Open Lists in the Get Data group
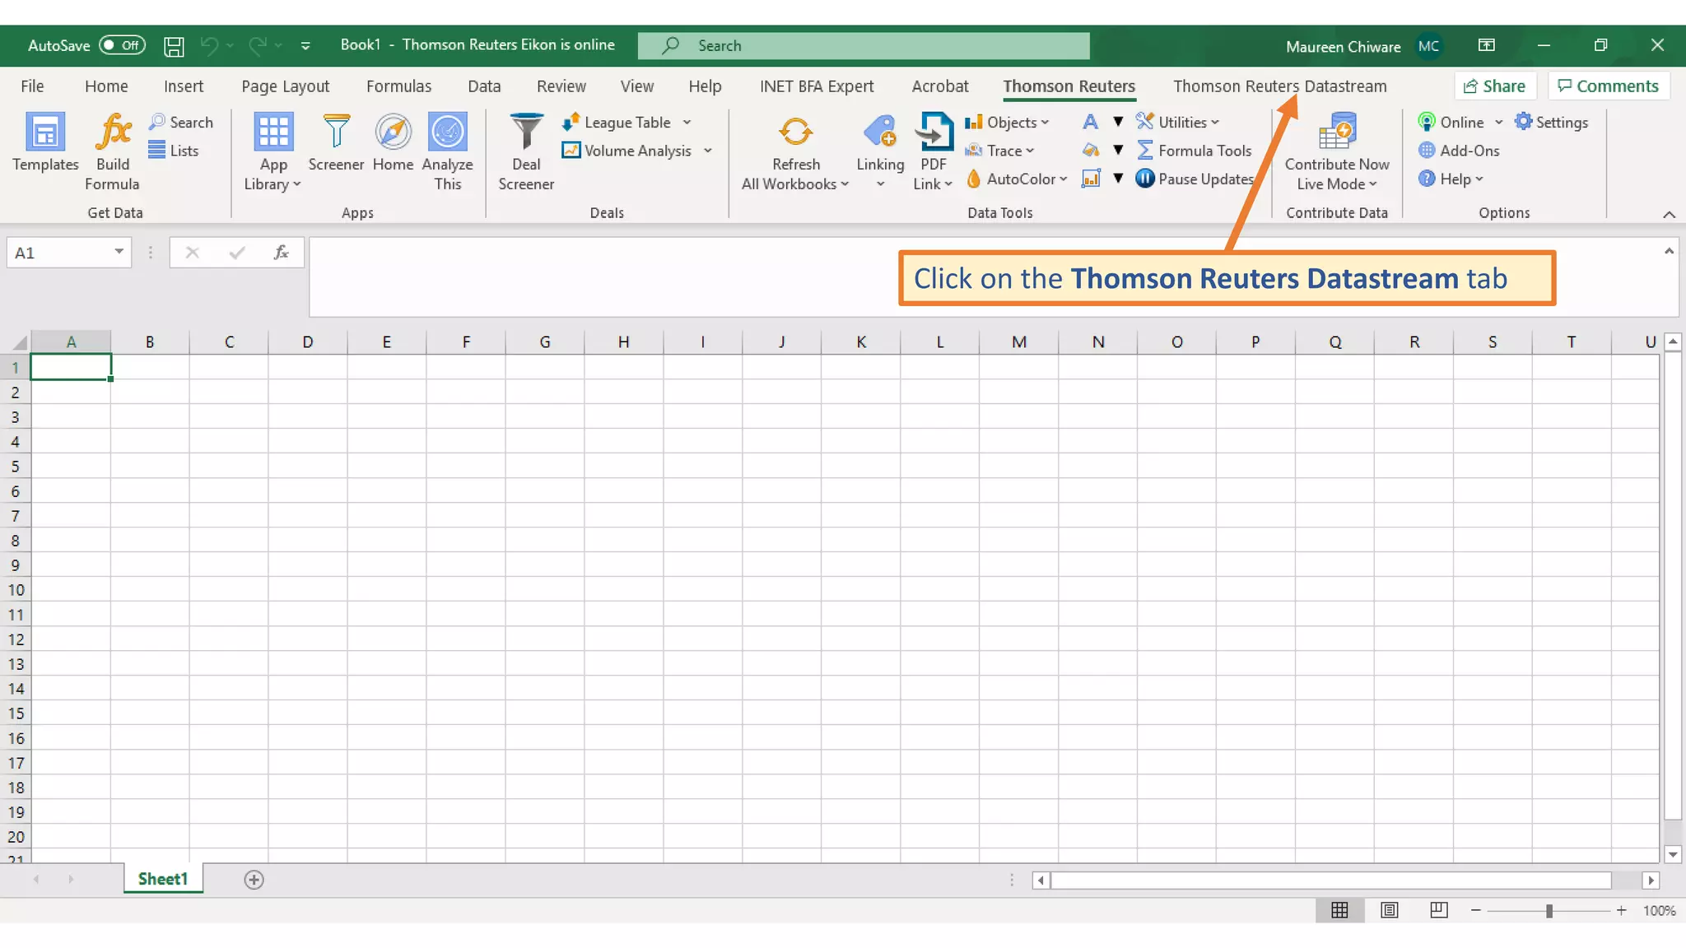The image size is (1686, 948). [174, 151]
